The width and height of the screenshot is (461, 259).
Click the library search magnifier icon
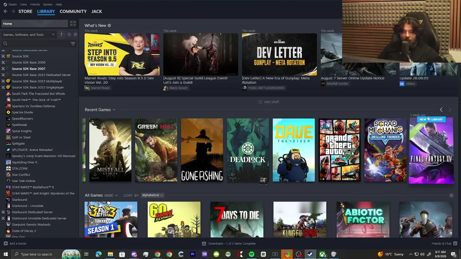coord(5,44)
